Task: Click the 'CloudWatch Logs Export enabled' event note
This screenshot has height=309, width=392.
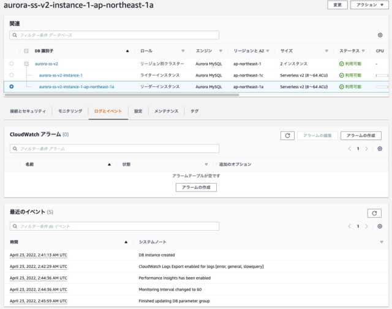Action: coord(201,267)
